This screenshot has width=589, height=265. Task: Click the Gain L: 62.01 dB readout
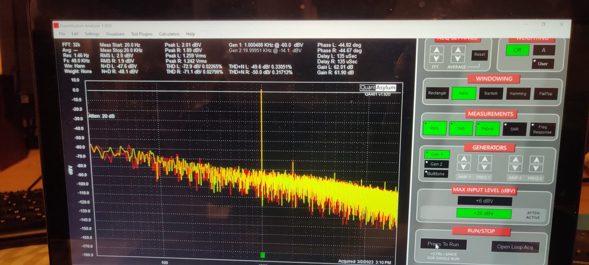pyautogui.click(x=335, y=67)
